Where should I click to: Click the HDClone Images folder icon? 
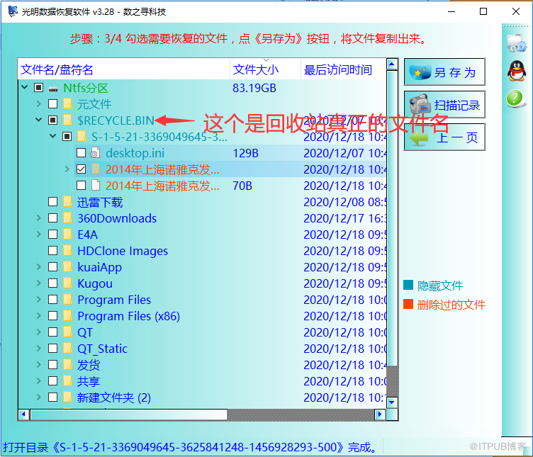click(67, 250)
